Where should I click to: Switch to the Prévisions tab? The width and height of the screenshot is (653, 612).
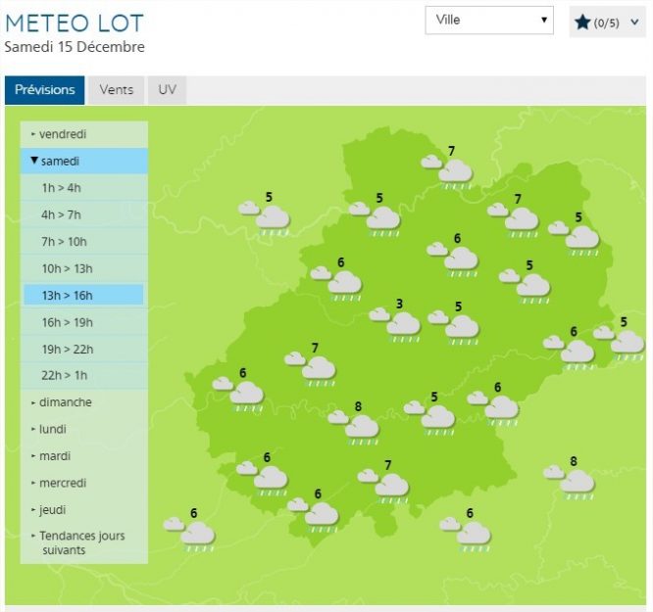44,90
